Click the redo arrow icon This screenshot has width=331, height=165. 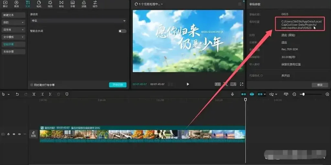click(26, 94)
